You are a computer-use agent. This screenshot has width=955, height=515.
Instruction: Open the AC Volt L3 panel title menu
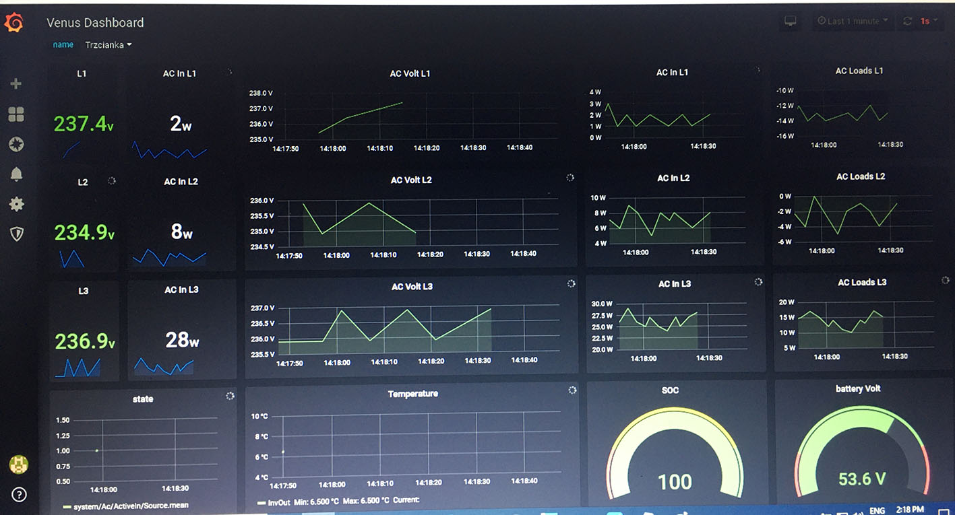pyautogui.click(x=412, y=286)
